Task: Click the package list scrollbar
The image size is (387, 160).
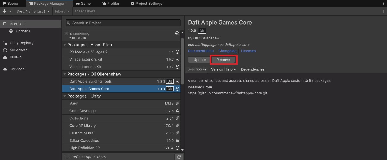Action: point(182,61)
